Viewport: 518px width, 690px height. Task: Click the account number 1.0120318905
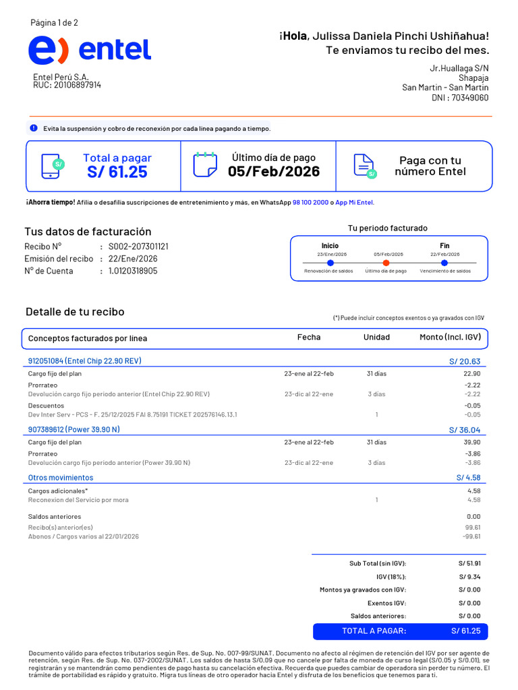(133, 271)
